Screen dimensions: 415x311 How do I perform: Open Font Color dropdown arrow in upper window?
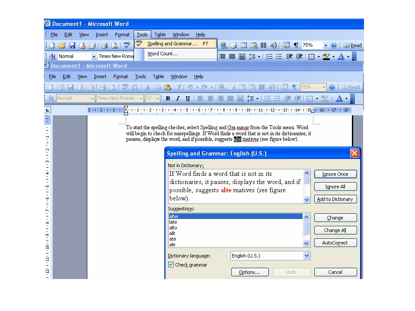point(348,56)
